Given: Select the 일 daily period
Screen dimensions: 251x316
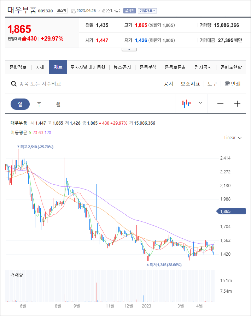Looking at the screenshot, I should [20, 104].
